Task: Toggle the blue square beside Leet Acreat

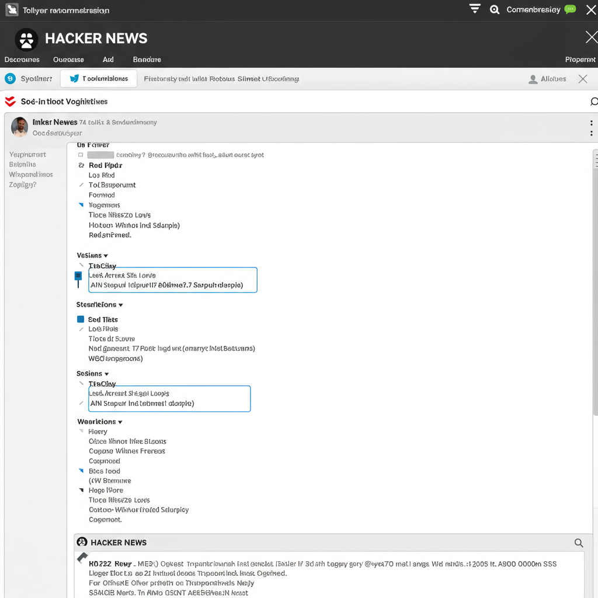Action: [x=78, y=276]
